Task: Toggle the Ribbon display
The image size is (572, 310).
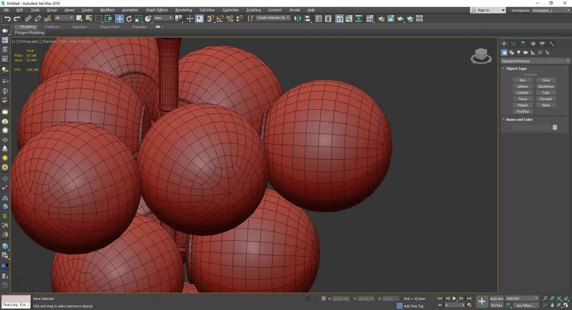Action: 340,19
